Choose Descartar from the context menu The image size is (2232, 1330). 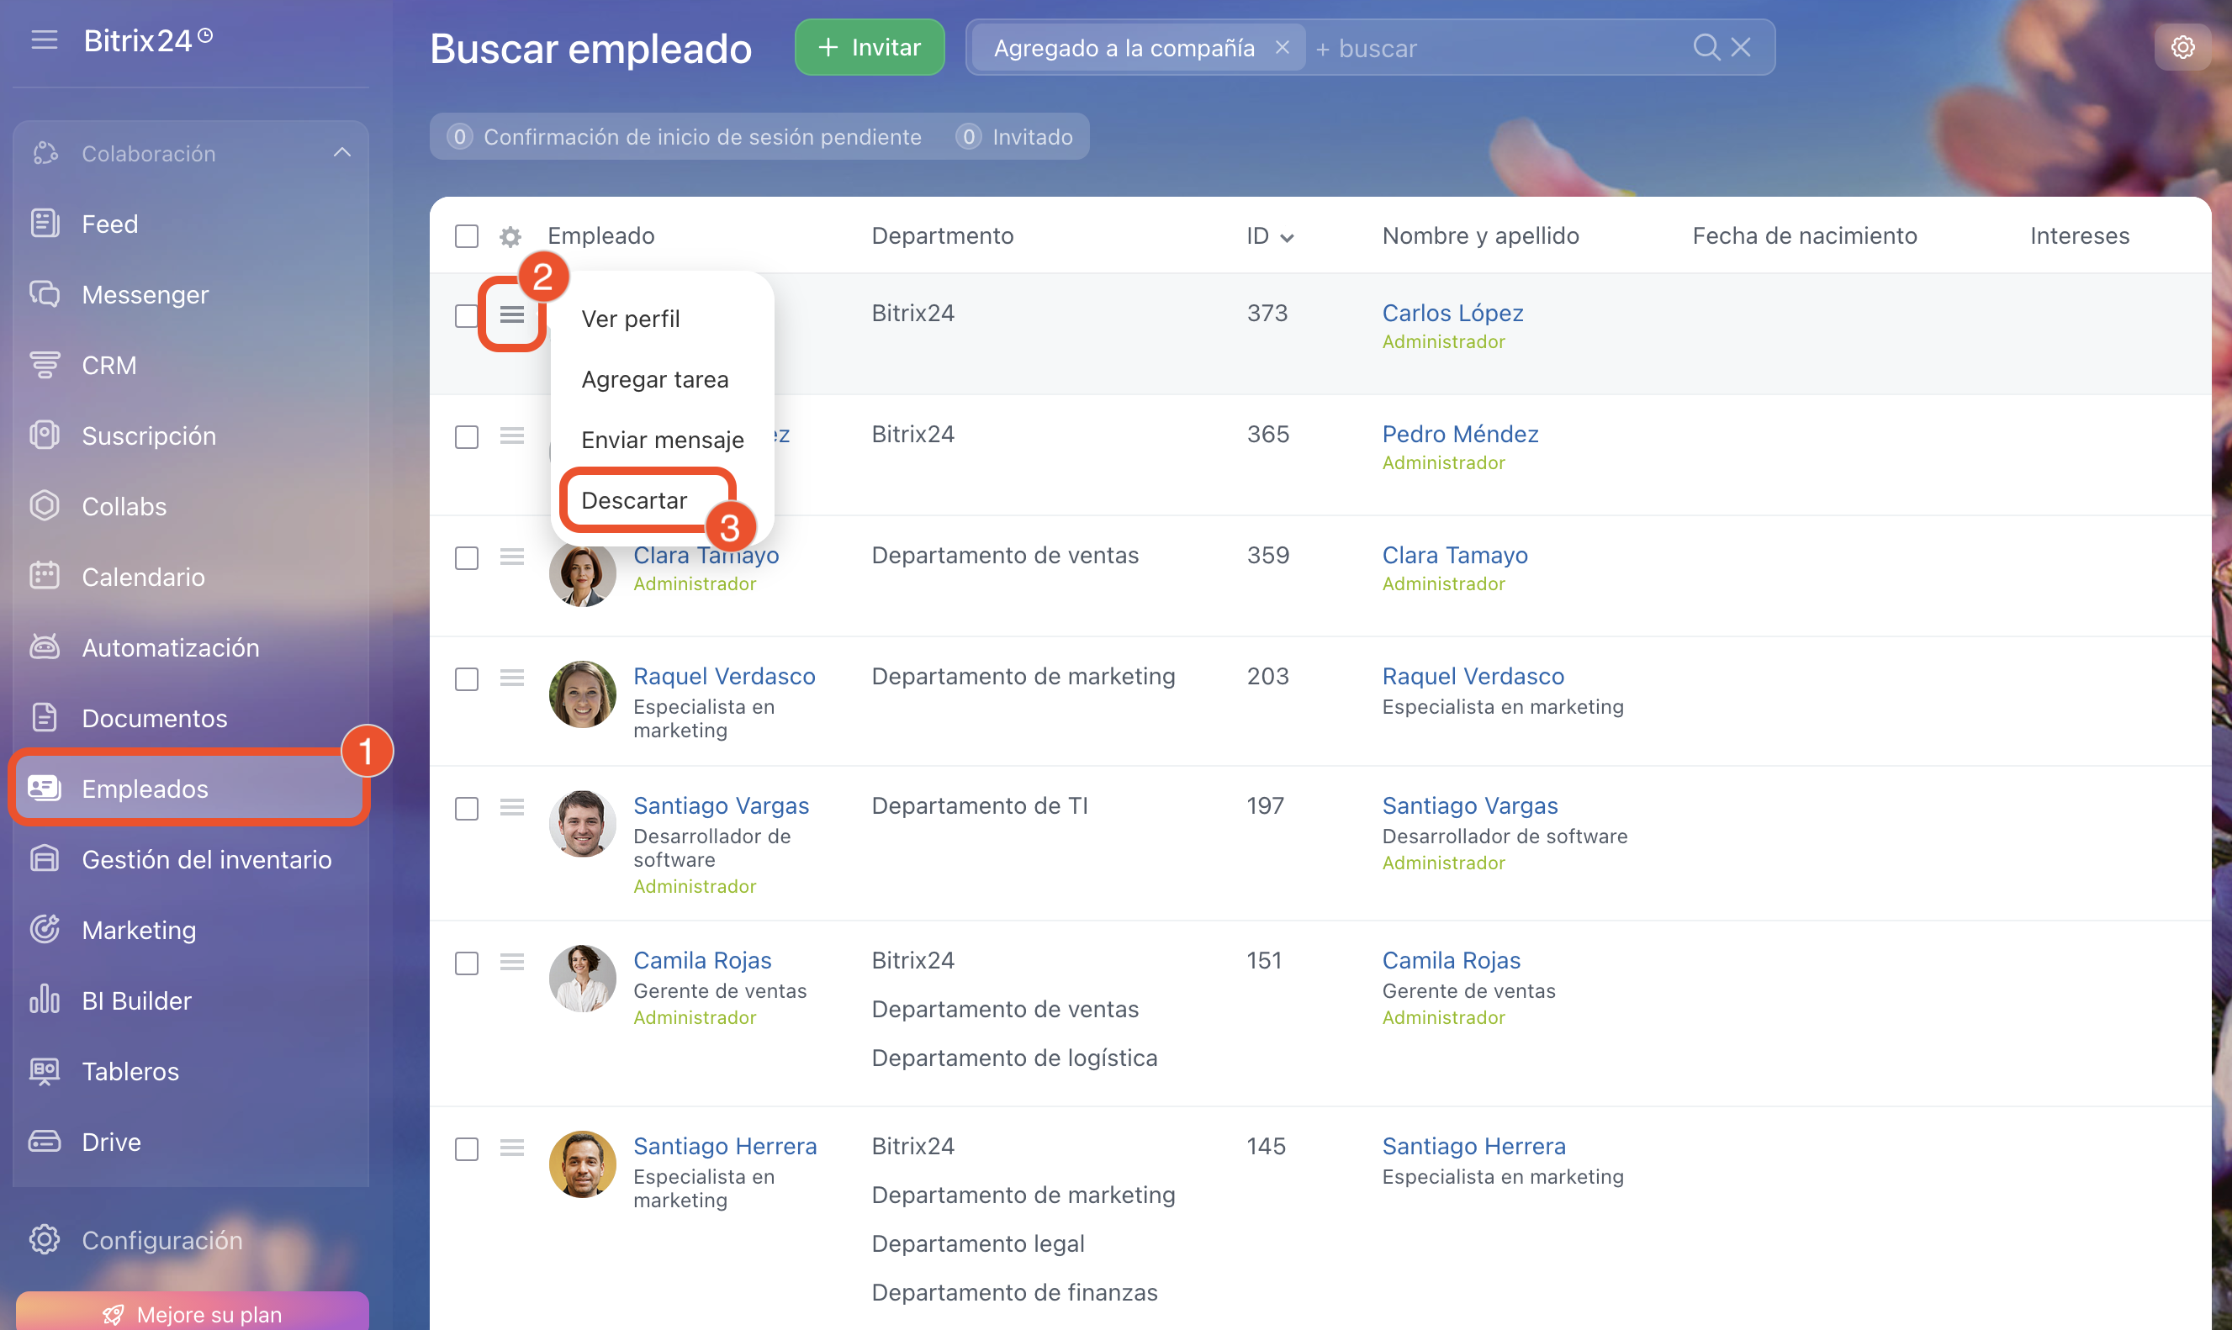[x=634, y=500]
